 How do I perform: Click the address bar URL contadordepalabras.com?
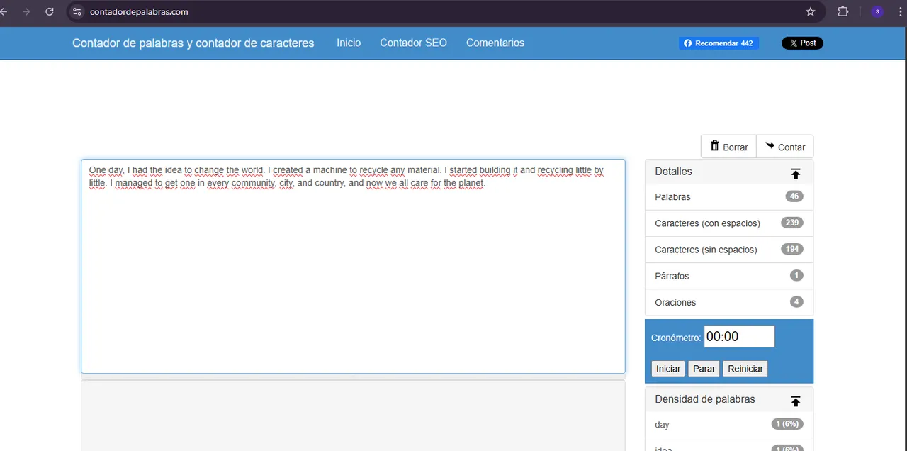pos(139,11)
